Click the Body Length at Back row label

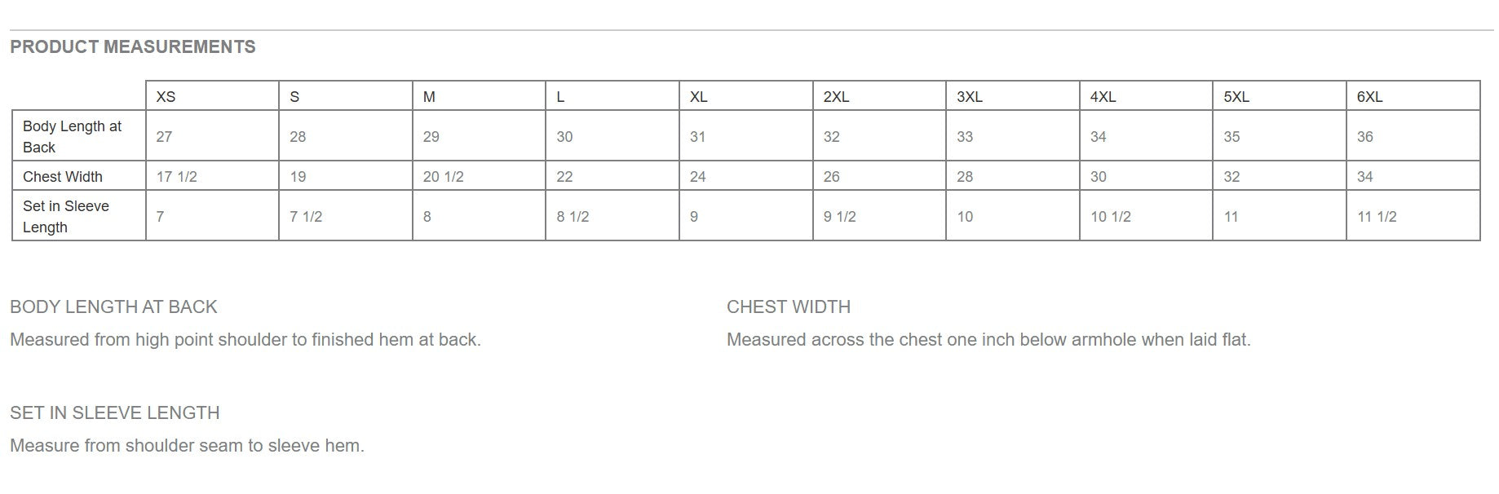coord(72,136)
